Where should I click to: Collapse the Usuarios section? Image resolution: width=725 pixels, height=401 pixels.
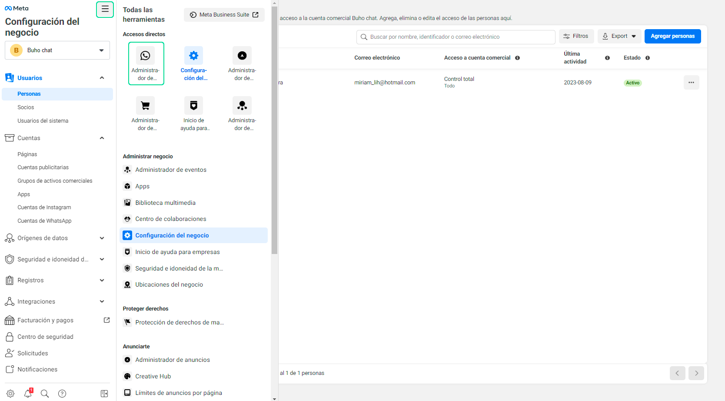click(x=102, y=78)
